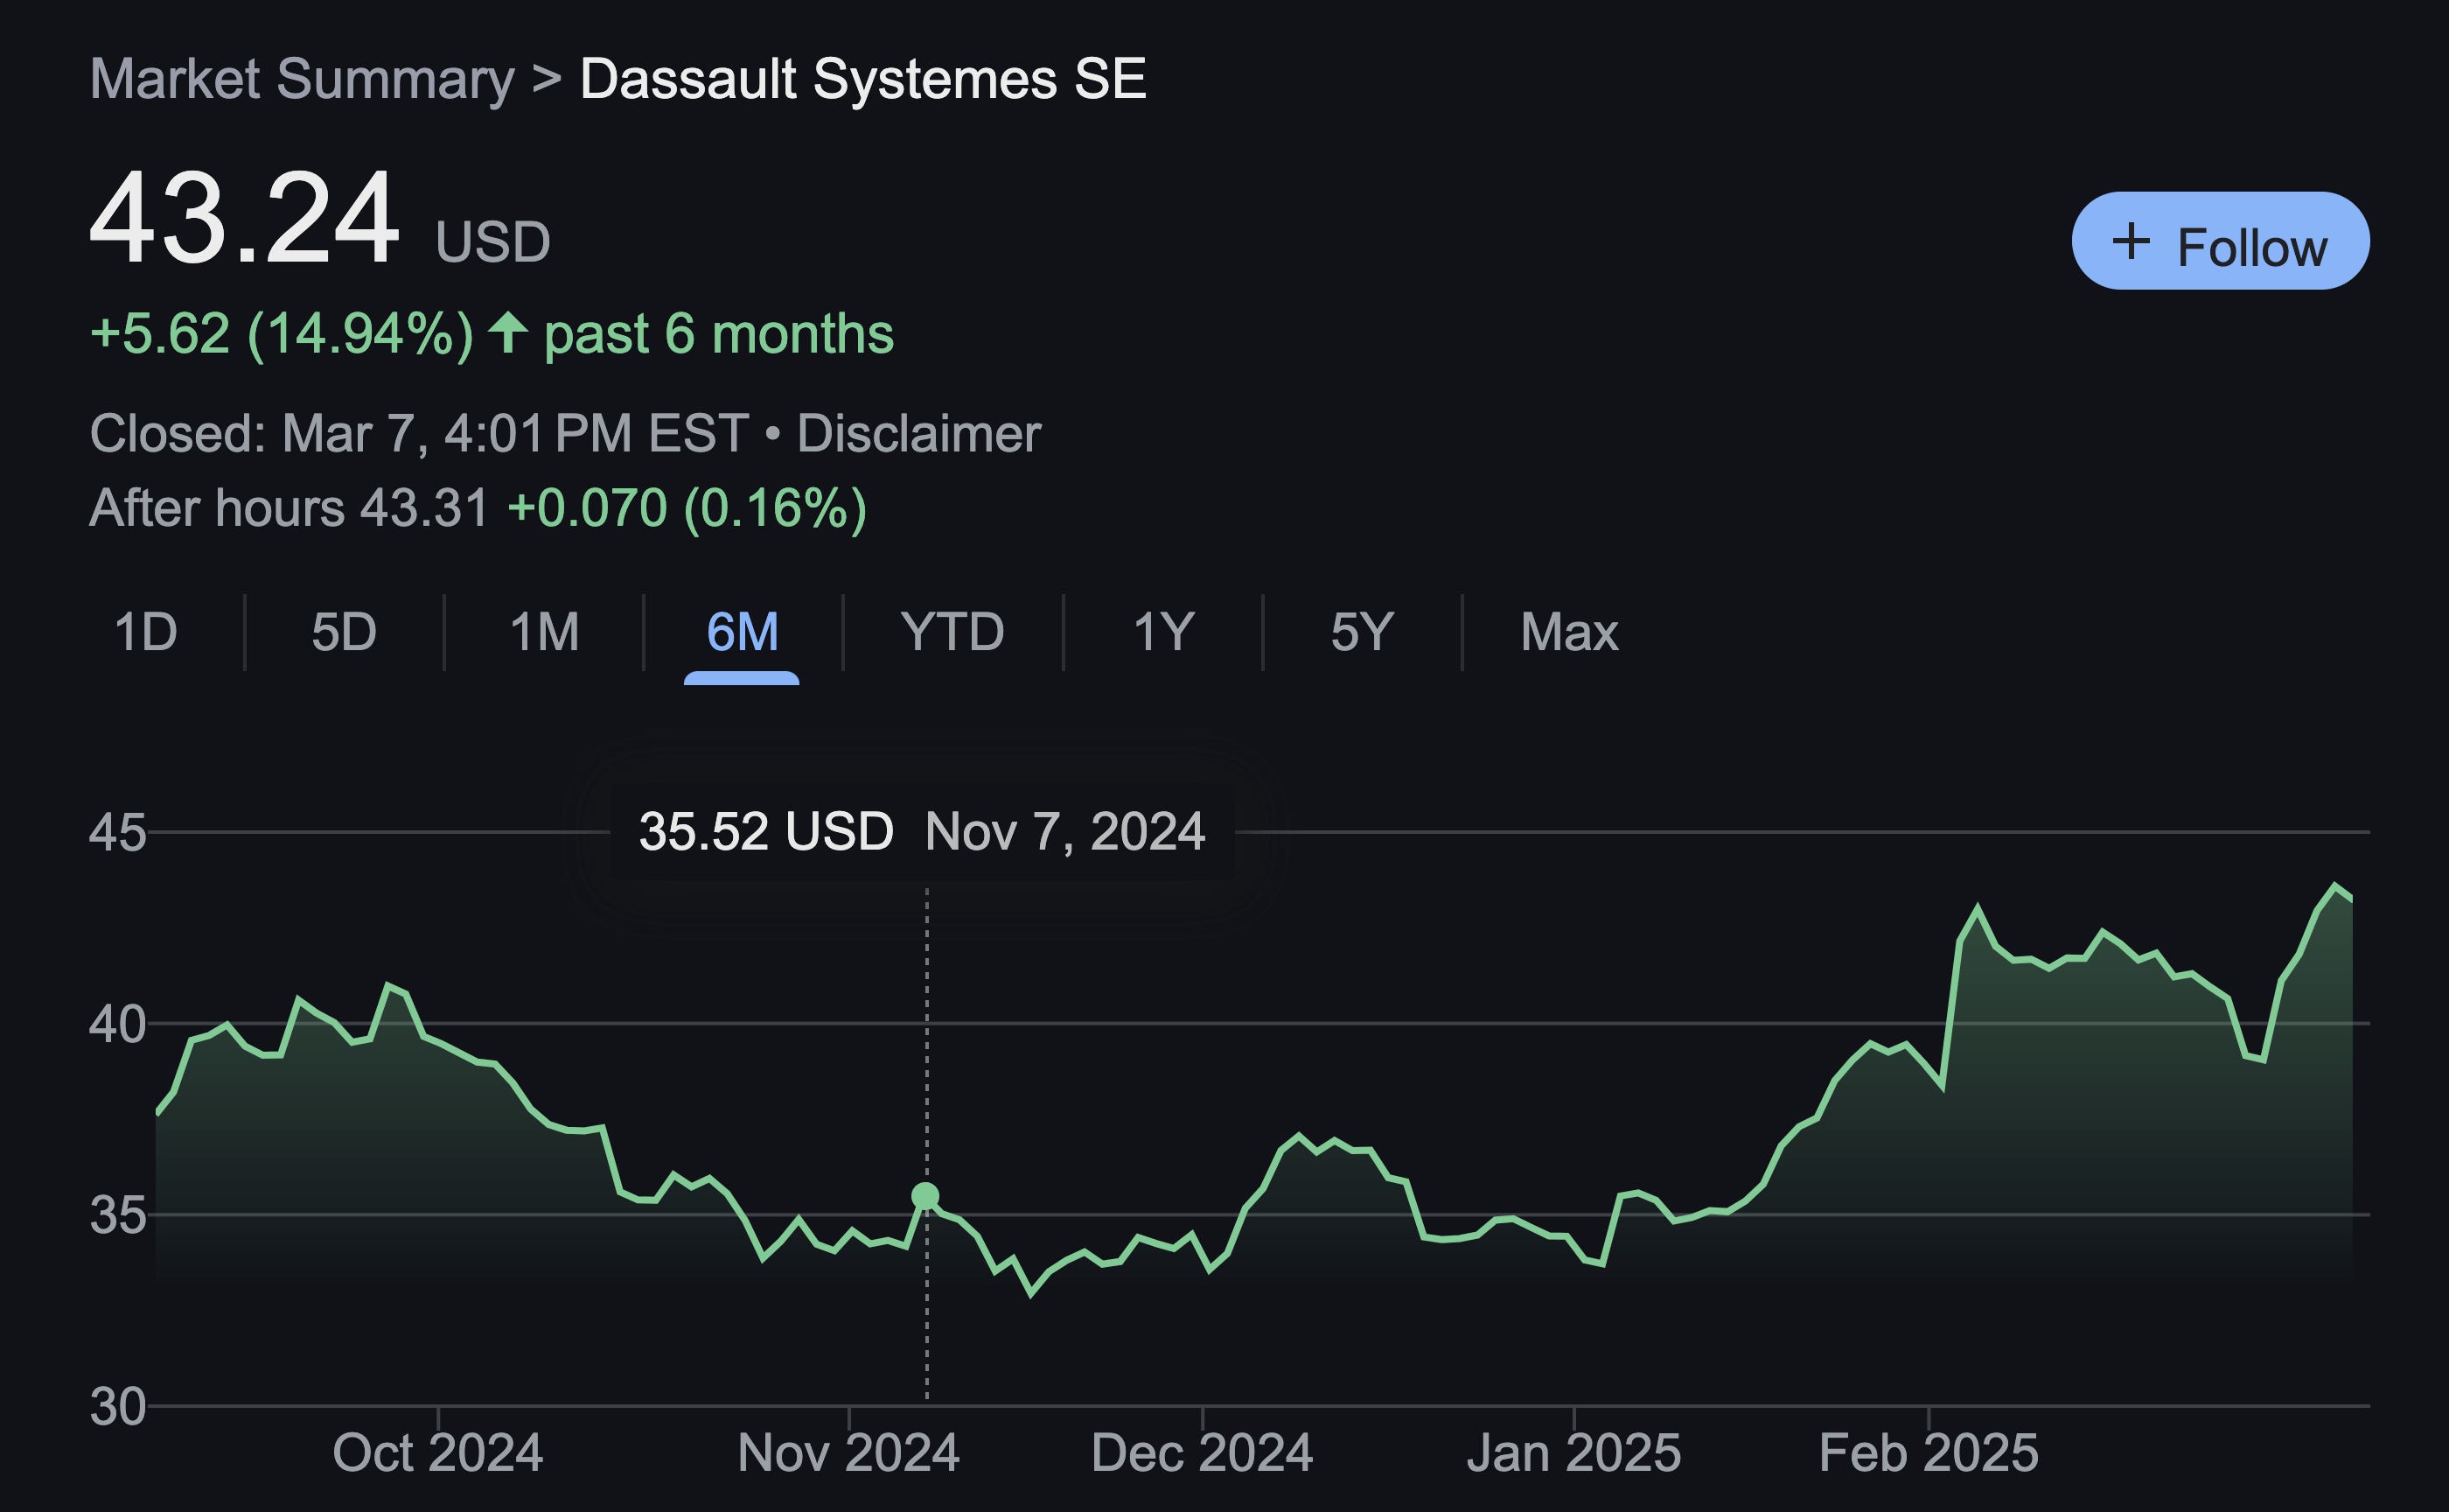2449x1512 pixels.
Task: Click the Dec 2024 axis label
Action: point(1202,1452)
